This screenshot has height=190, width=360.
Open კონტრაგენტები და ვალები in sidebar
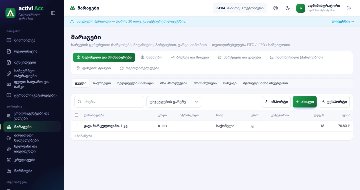tap(32, 116)
